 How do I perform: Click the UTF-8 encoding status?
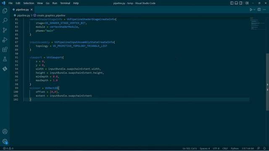click(x=216, y=148)
